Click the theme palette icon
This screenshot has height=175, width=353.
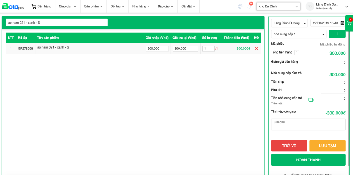pos(240,6)
